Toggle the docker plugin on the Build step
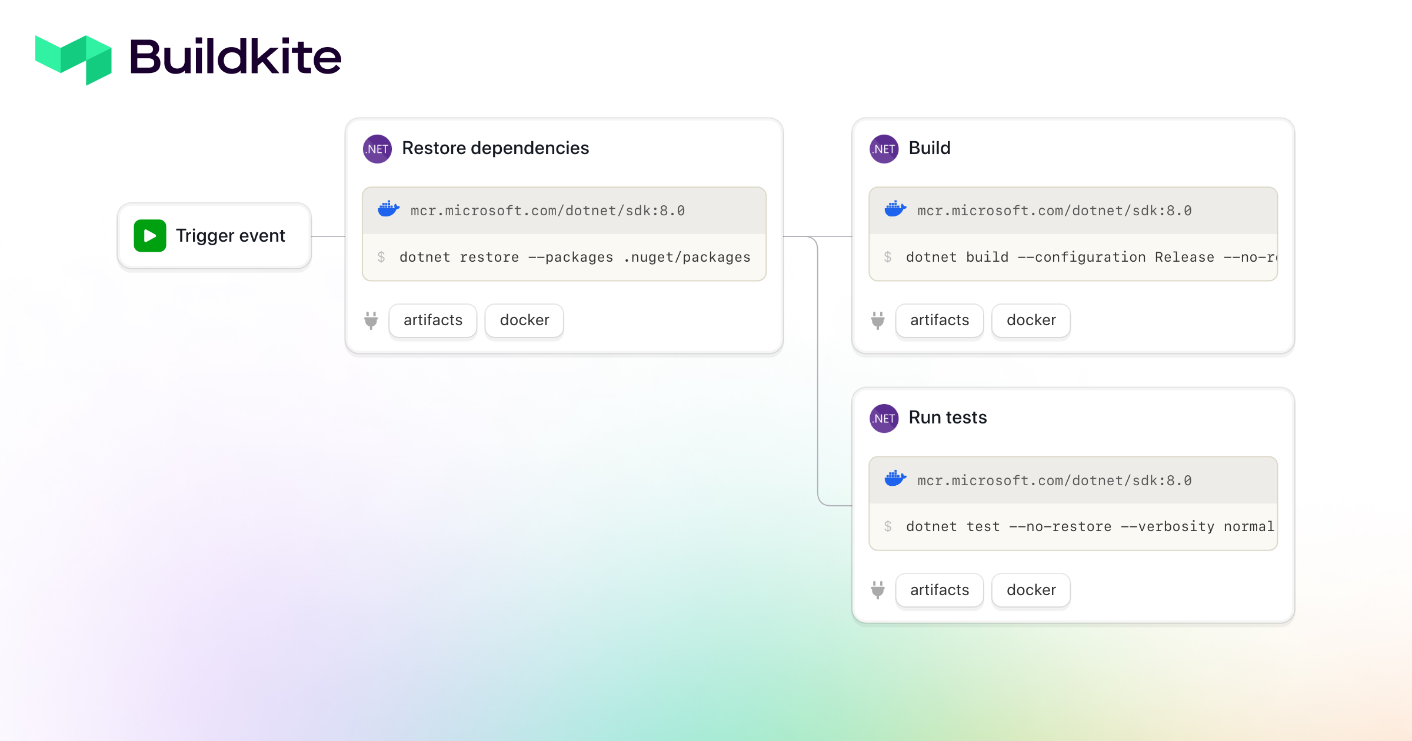This screenshot has height=741, width=1412. point(1030,321)
